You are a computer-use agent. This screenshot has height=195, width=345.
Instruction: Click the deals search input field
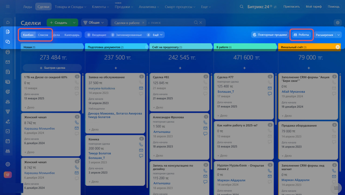(172, 23)
